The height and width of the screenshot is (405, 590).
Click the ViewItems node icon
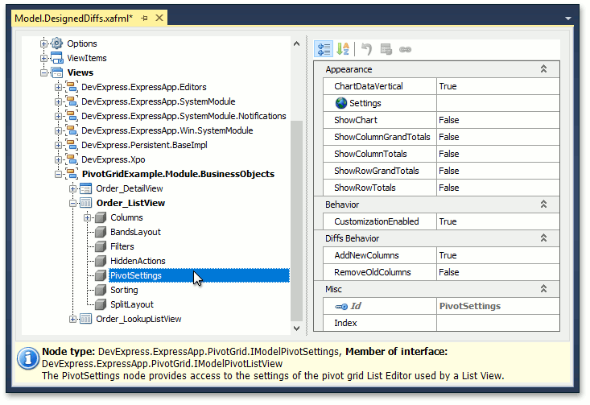pos(57,58)
